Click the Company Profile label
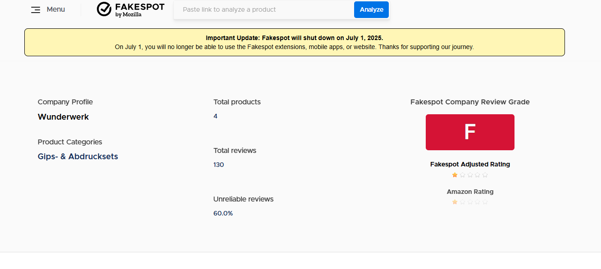 pyautogui.click(x=65, y=102)
